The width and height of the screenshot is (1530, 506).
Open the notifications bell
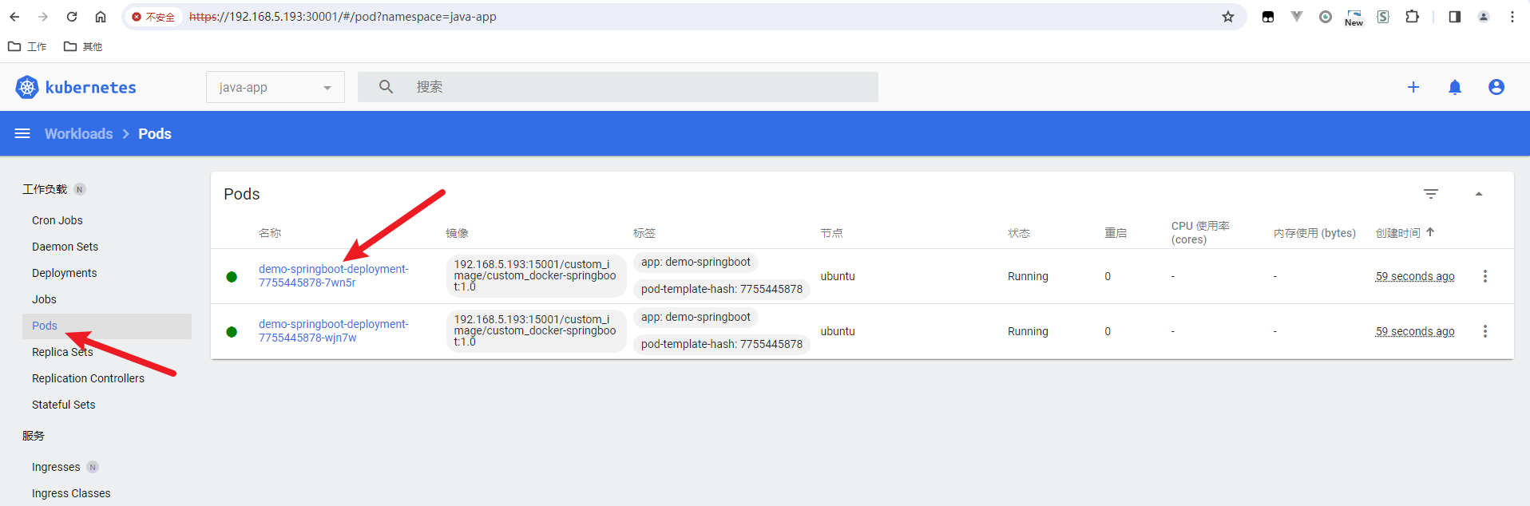[x=1454, y=87]
